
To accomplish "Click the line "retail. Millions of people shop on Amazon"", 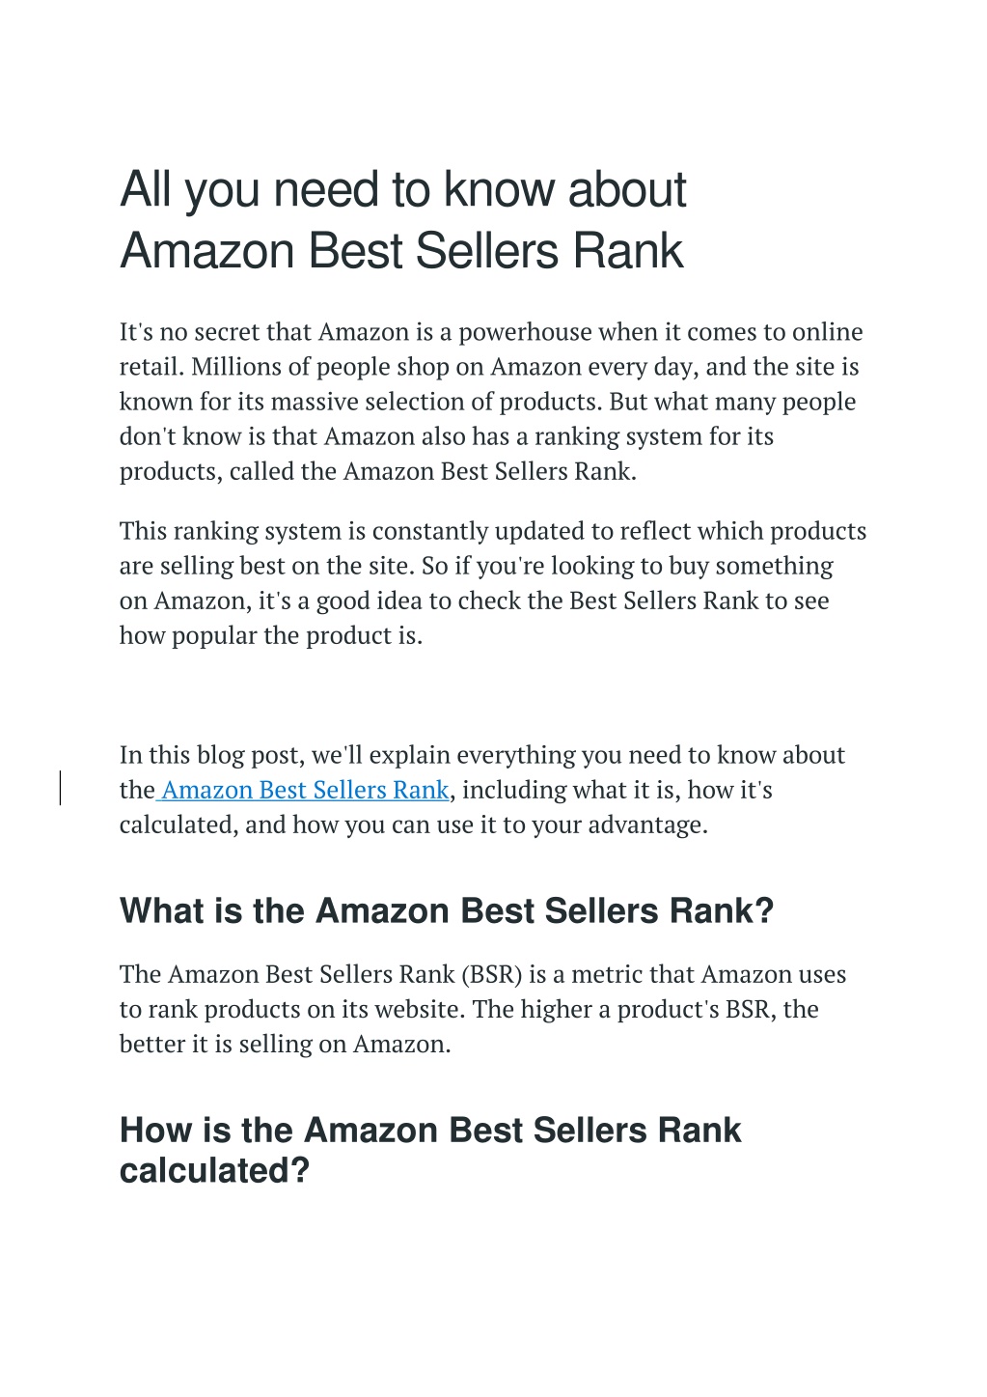I will click(x=489, y=367).
